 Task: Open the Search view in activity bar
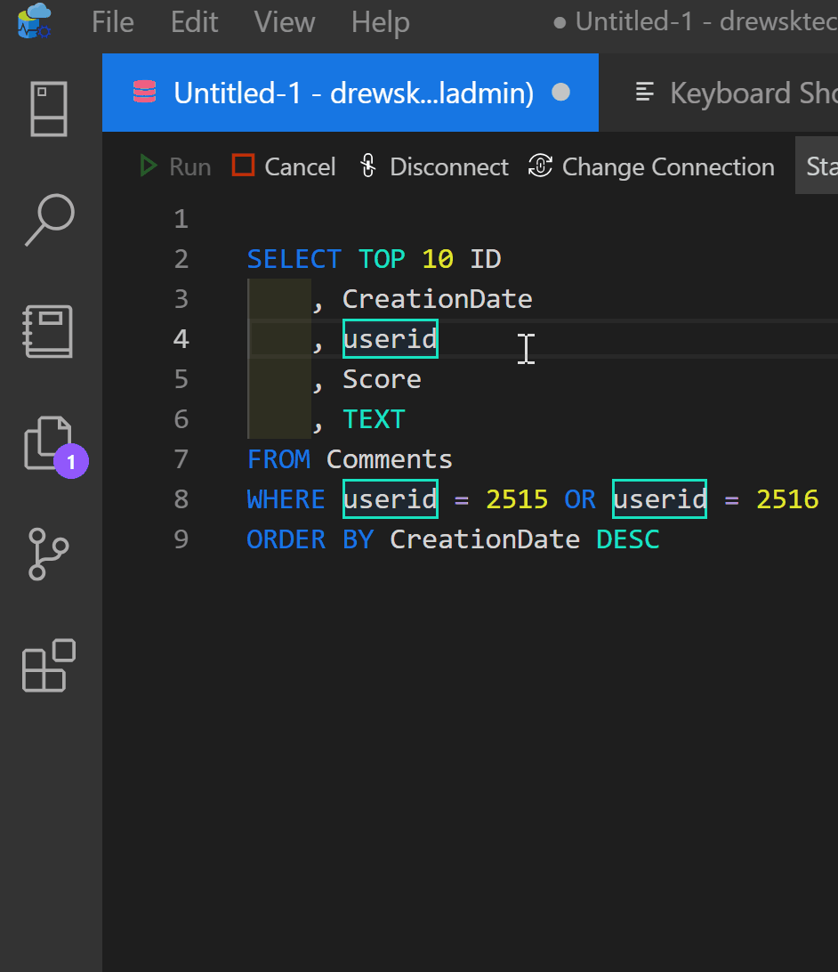49,220
